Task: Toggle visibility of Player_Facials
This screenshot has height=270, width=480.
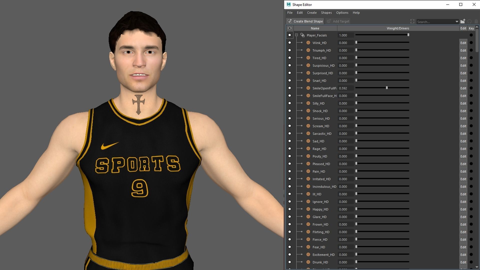Action: click(289, 35)
